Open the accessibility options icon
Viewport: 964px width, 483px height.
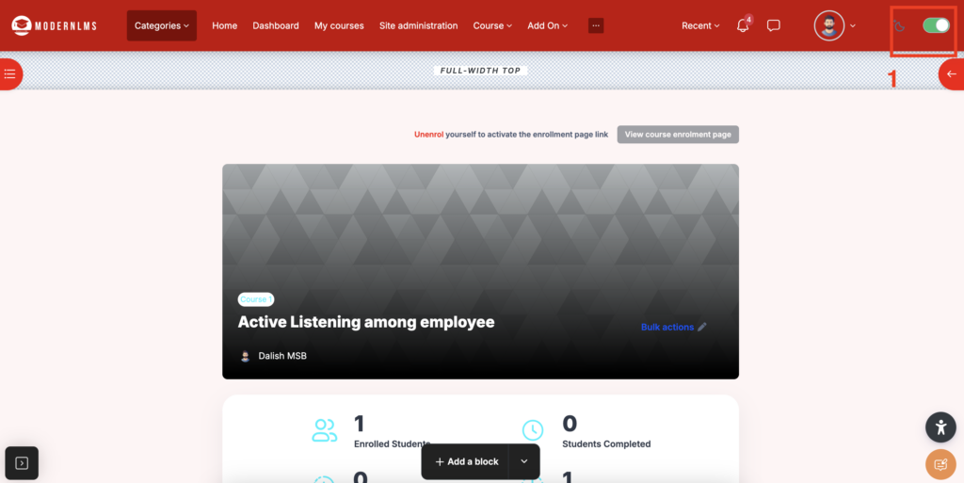pos(940,427)
